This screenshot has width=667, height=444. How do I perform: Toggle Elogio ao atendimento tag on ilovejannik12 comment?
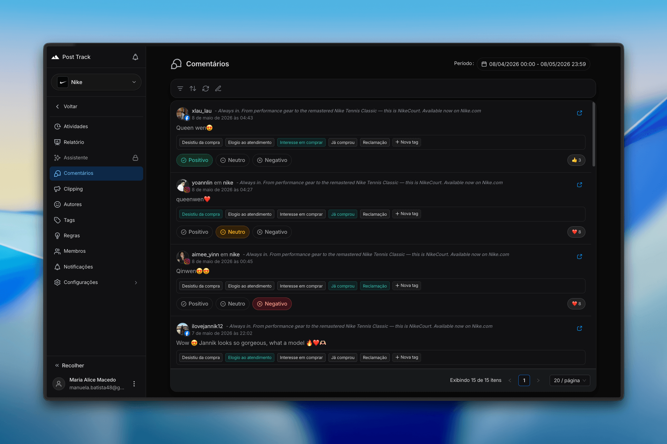point(250,358)
